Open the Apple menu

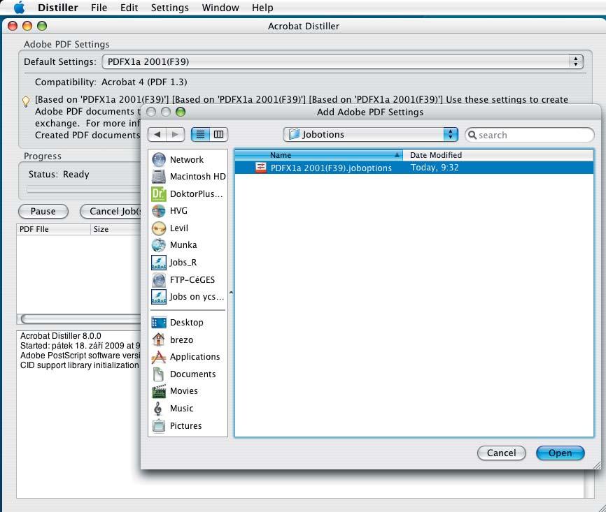[19, 7]
